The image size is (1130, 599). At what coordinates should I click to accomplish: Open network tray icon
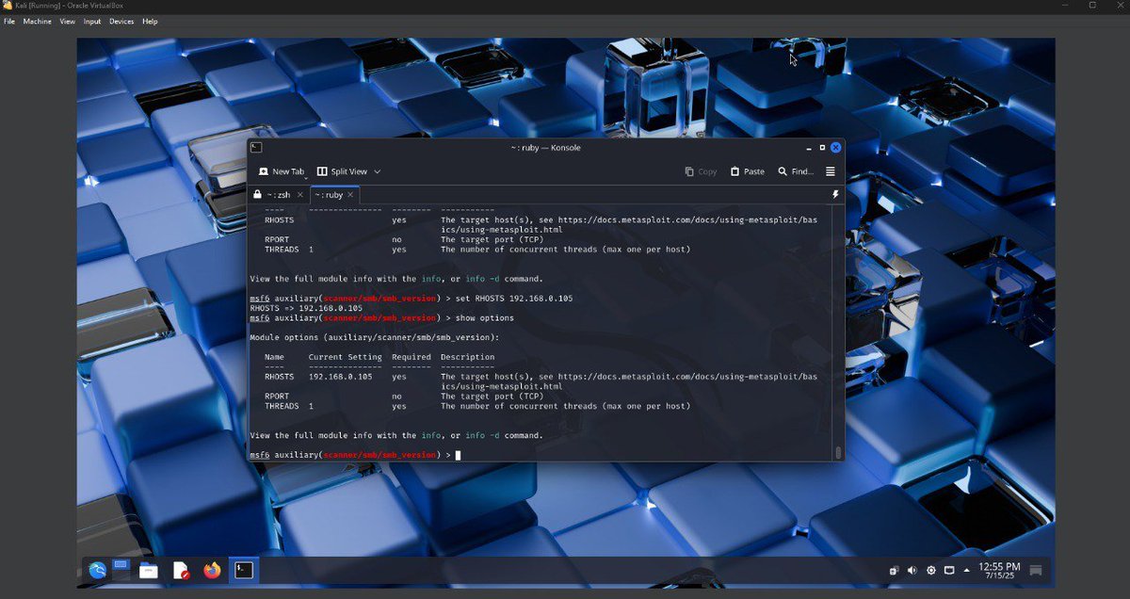[949, 571]
